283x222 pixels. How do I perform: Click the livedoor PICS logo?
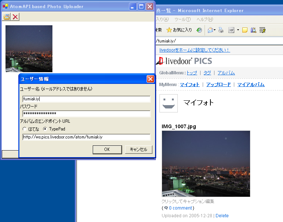click(x=184, y=61)
